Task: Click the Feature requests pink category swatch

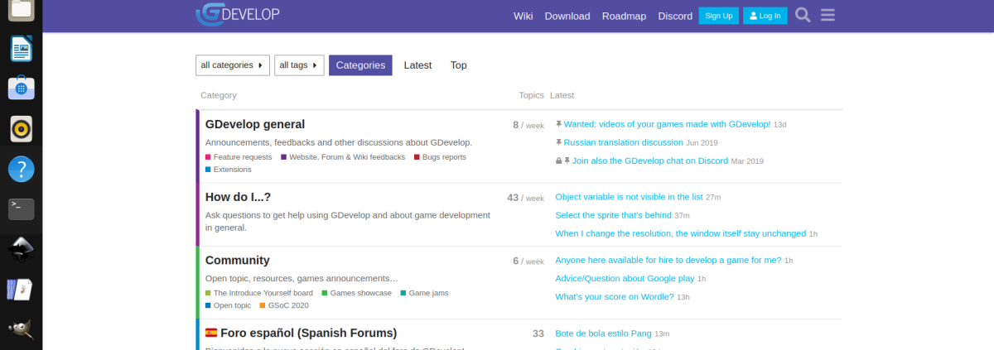Action: [x=209, y=157]
